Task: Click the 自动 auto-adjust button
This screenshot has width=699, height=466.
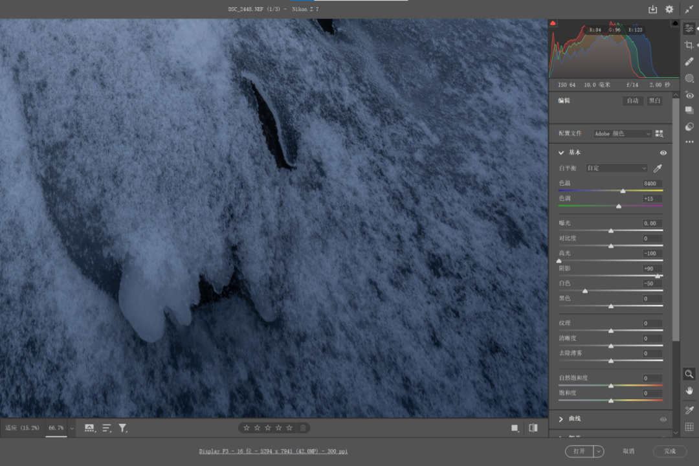Action: tap(632, 101)
